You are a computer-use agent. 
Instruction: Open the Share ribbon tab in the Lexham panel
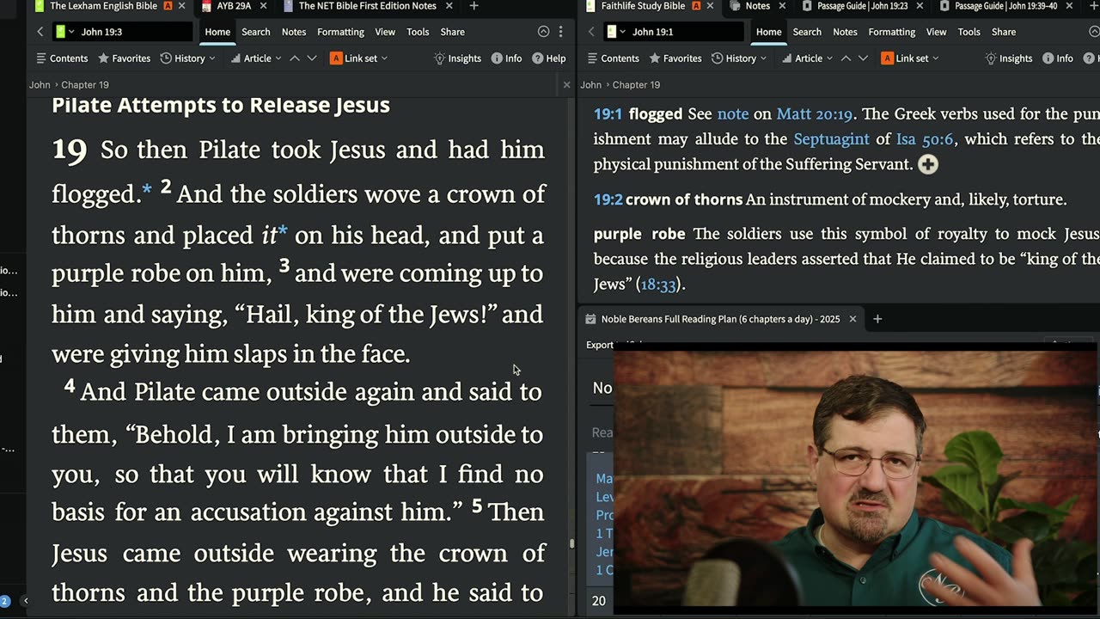452,32
